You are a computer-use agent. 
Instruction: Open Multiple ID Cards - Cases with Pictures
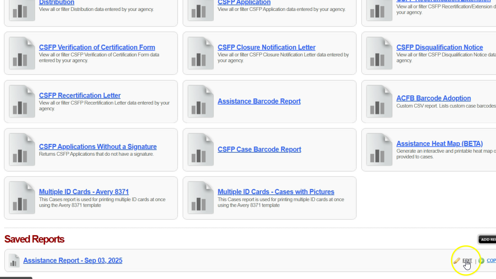click(x=276, y=192)
